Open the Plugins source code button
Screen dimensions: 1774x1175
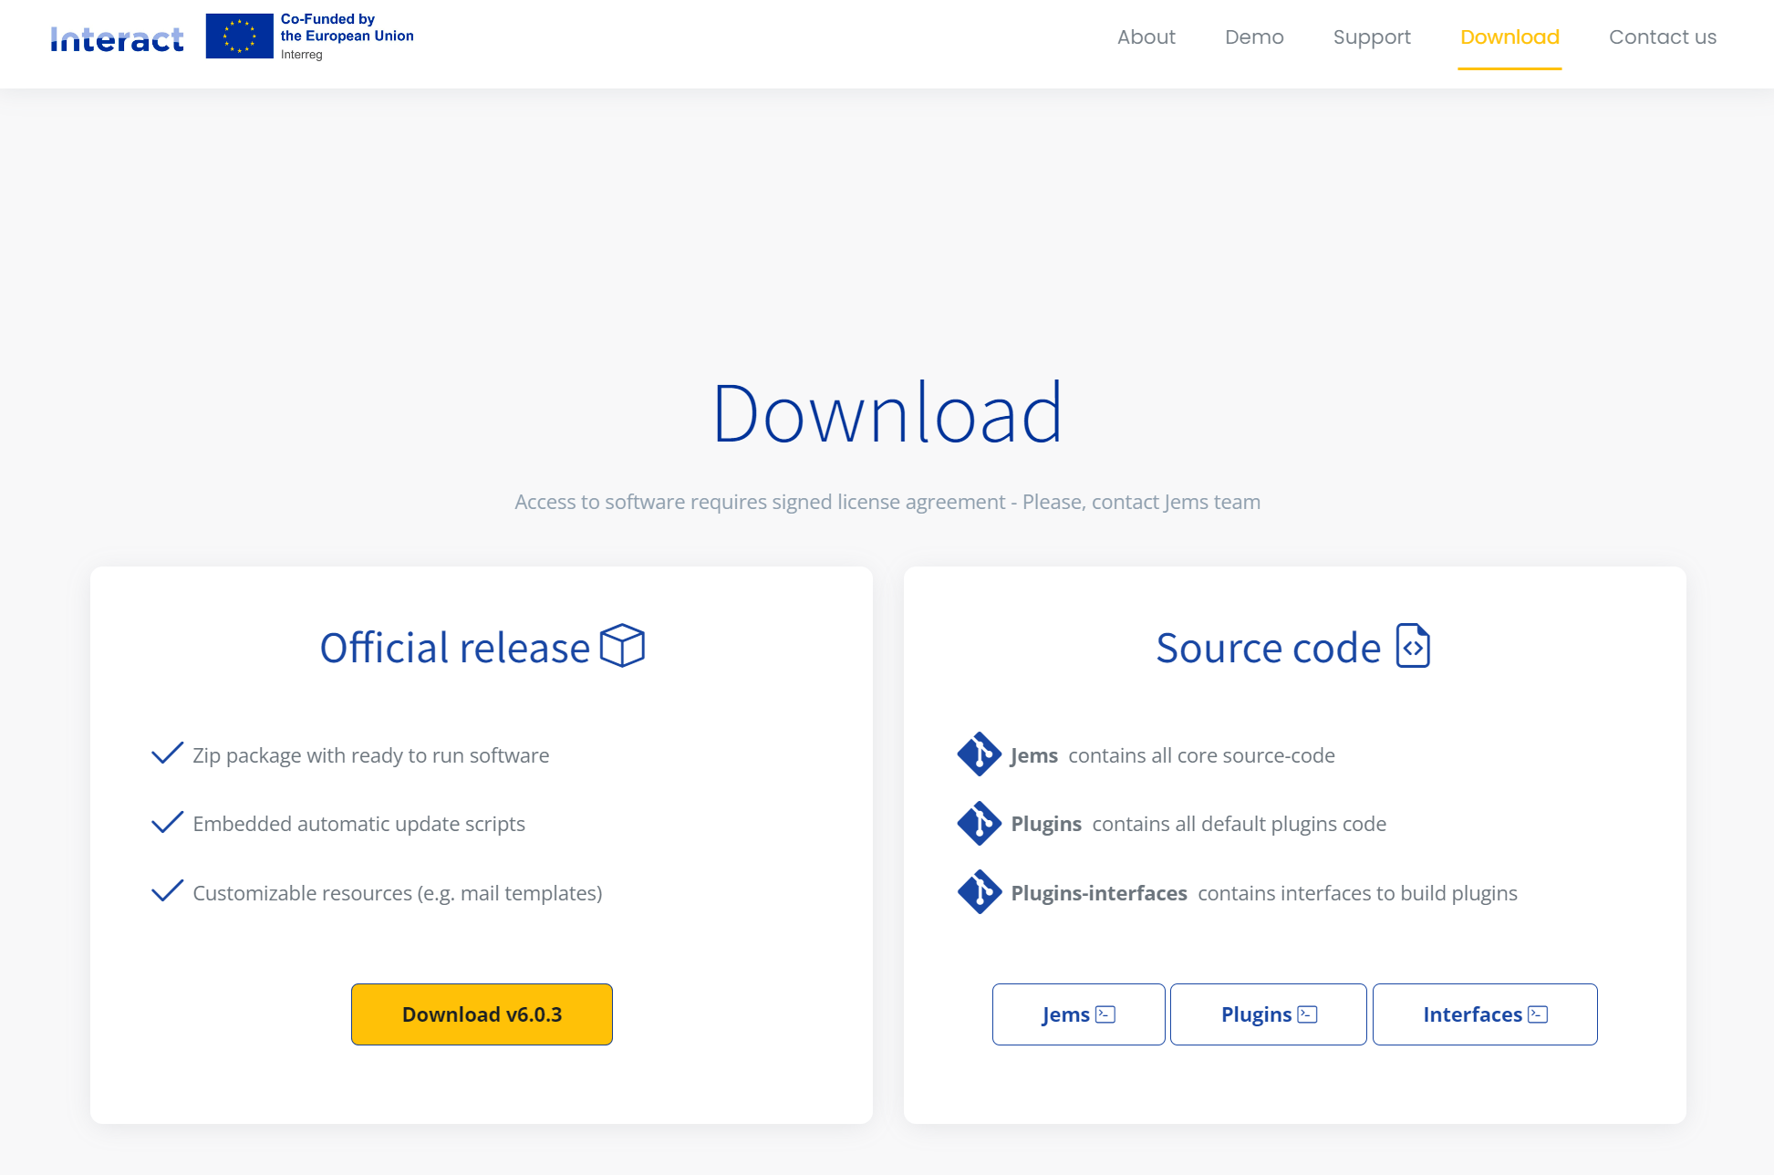point(1269,1014)
